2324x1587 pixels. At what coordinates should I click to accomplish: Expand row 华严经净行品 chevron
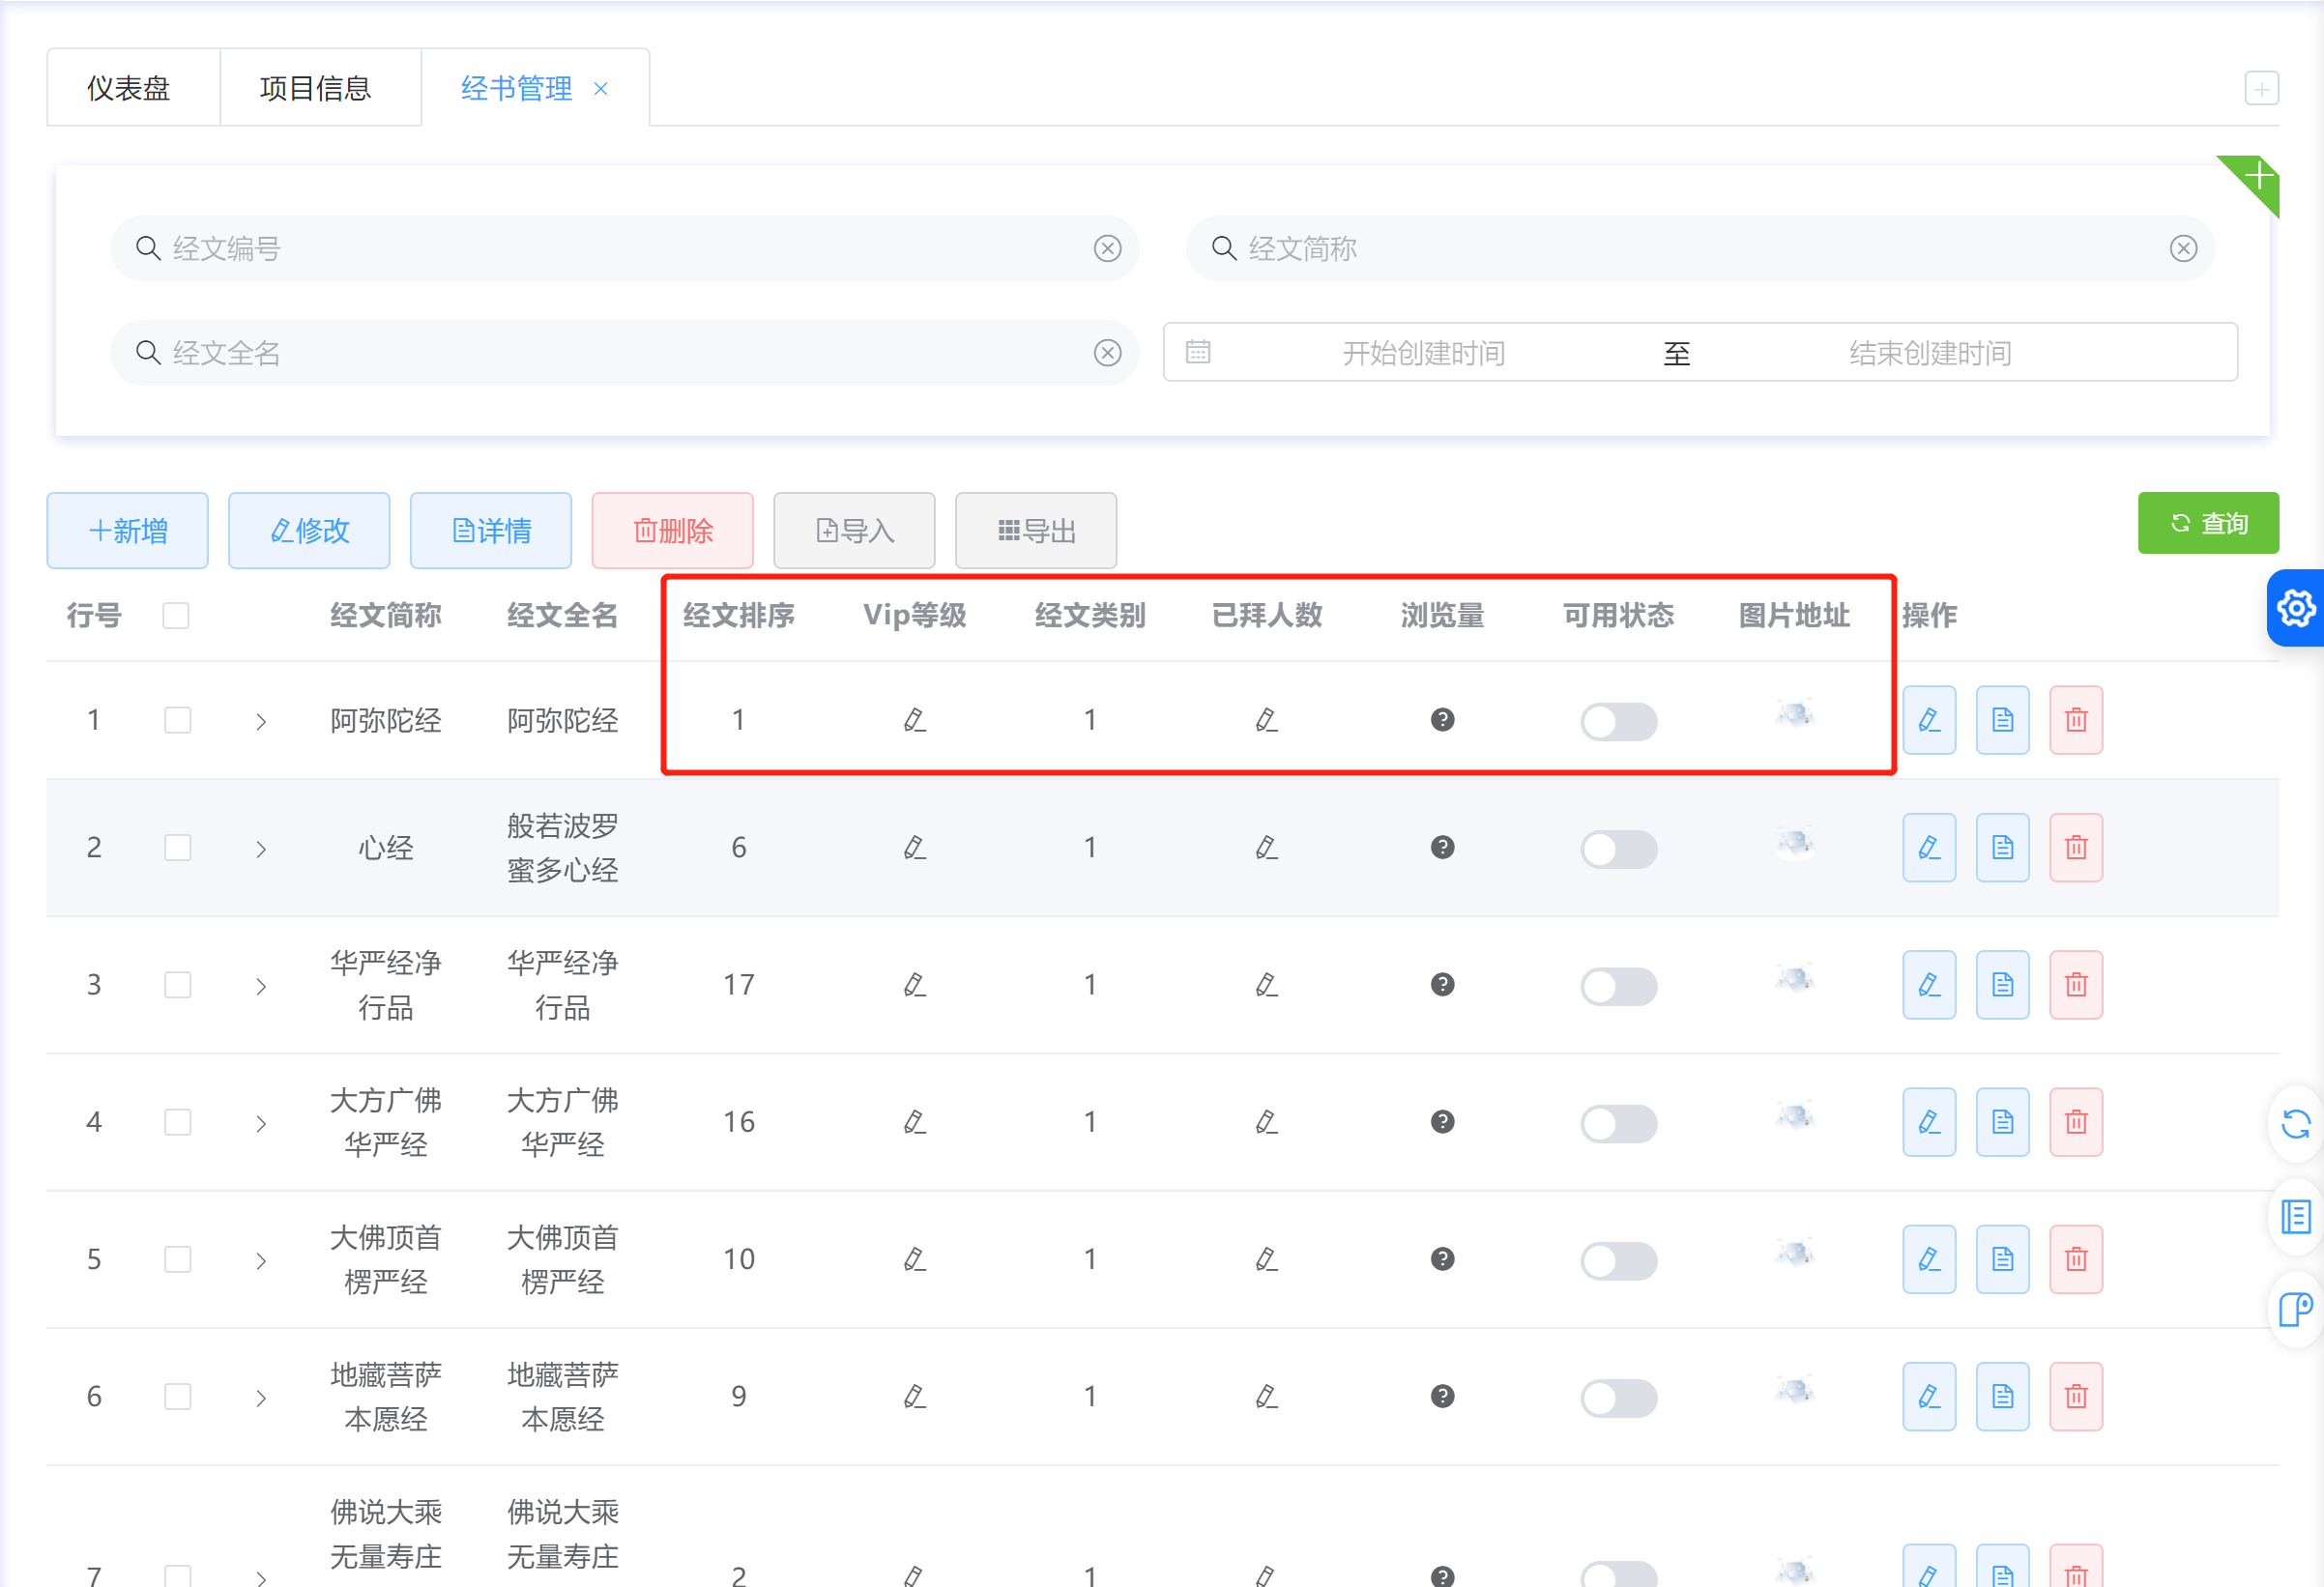coord(261,986)
